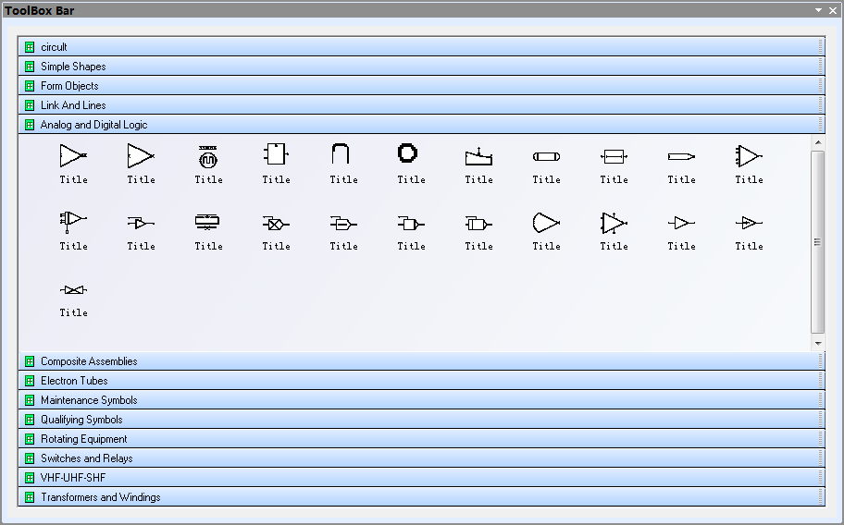The height and width of the screenshot is (525, 844).
Task: Switch to Transformers and Windings category
Action: click(100, 497)
